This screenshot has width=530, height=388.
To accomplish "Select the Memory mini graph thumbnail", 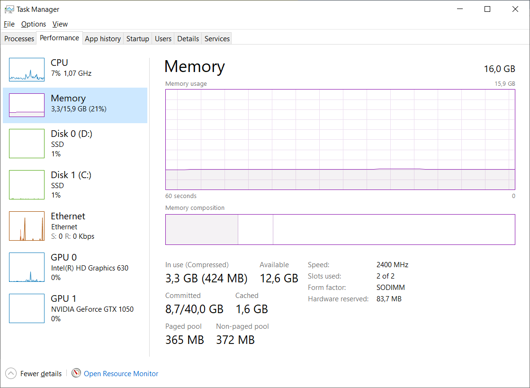I will click(27, 105).
